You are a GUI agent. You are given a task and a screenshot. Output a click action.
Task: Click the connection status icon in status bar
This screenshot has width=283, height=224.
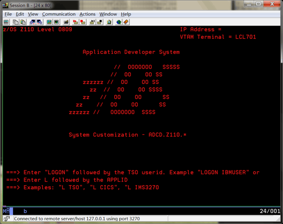pyautogui.click(x=7, y=218)
